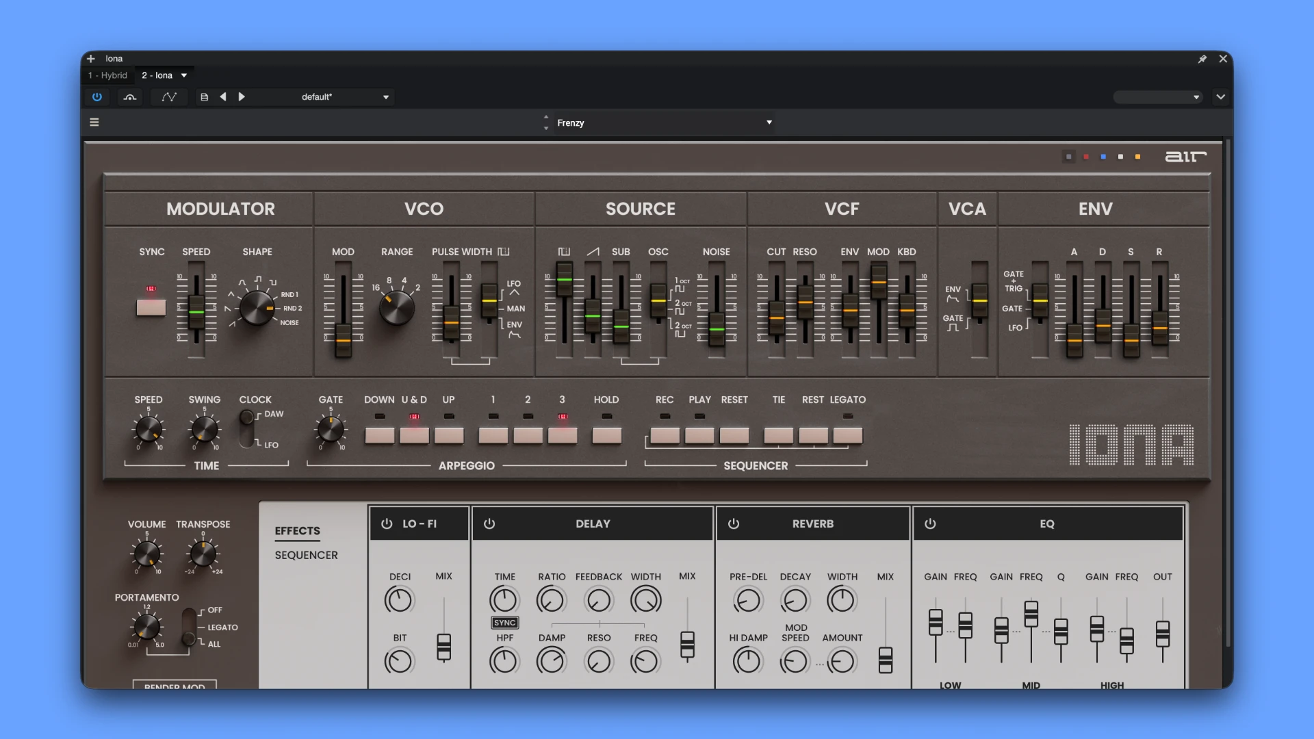
Task: Select the SEQUENCER tab
Action: pyautogui.click(x=306, y=555)
